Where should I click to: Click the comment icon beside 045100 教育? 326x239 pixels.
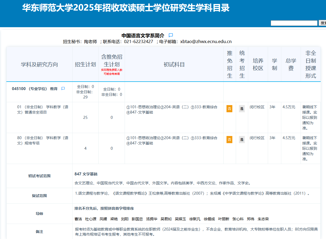63,89
